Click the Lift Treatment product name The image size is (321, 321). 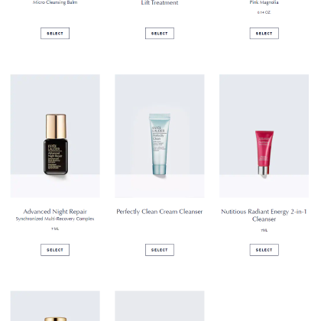click(x=160, y=3)
